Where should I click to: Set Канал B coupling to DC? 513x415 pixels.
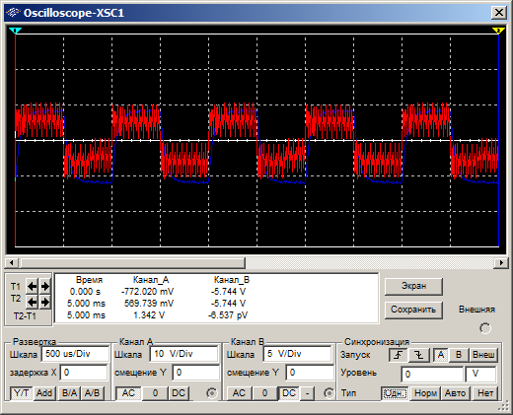(289, 393)
